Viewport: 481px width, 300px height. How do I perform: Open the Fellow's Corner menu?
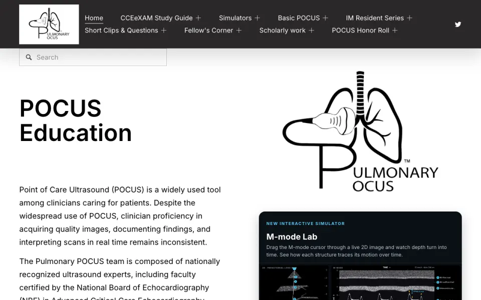tap(208, 30)
